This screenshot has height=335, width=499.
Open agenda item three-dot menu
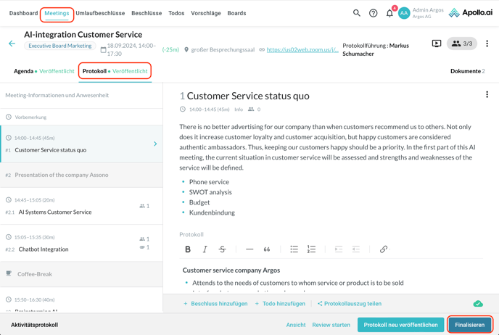[487, 95]
